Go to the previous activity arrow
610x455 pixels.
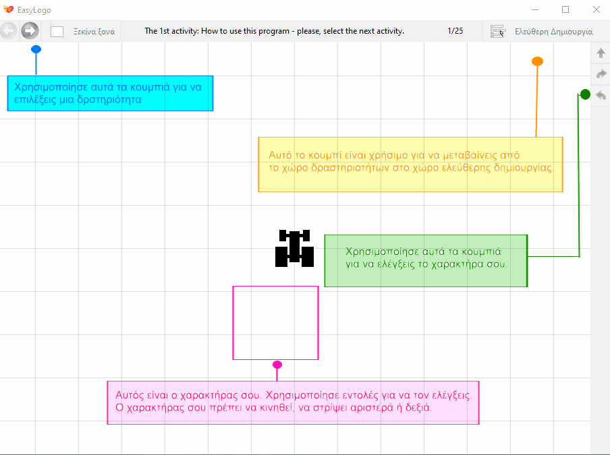click(9, 31)
